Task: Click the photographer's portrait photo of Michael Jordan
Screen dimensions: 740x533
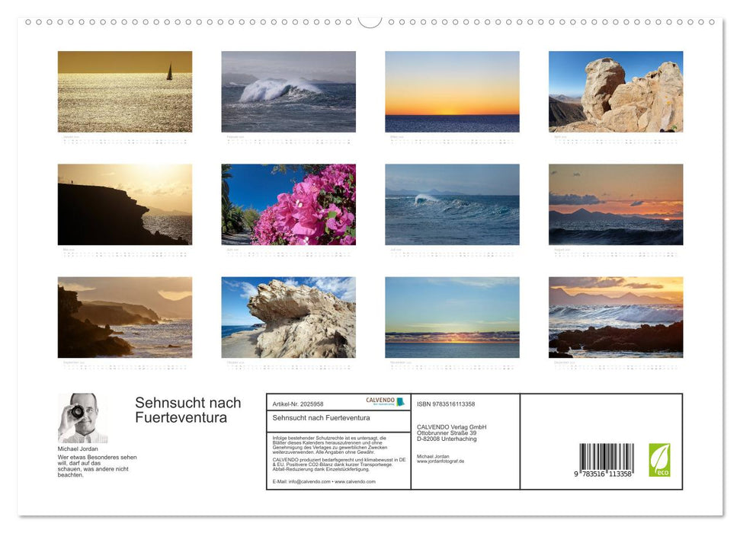Action: pos(82,418)
